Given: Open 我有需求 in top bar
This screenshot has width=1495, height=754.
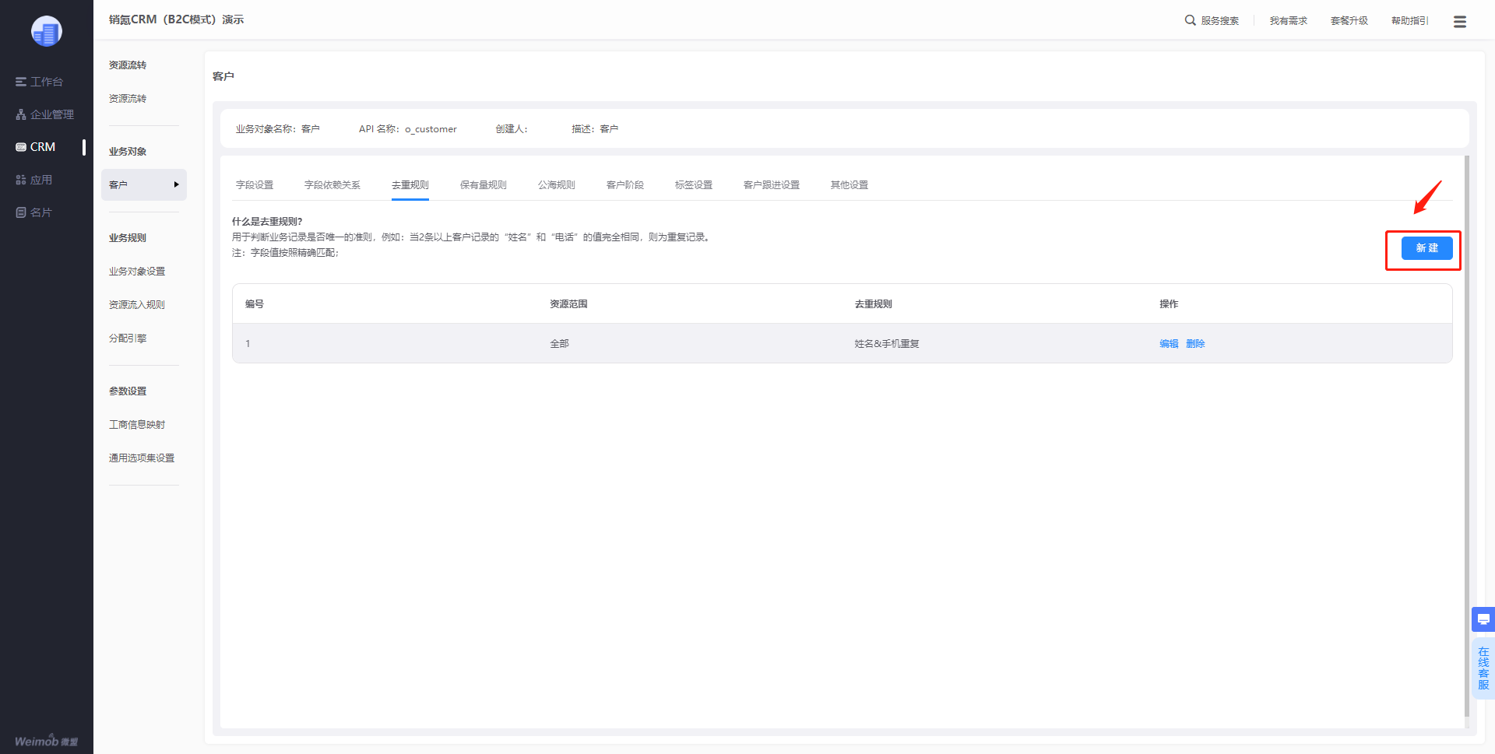Looking at the screenshot, I should click(x=1289, y=21).
